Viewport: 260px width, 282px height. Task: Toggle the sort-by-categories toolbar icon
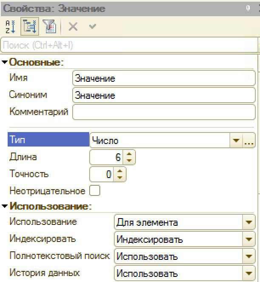(x=30, y=26)
